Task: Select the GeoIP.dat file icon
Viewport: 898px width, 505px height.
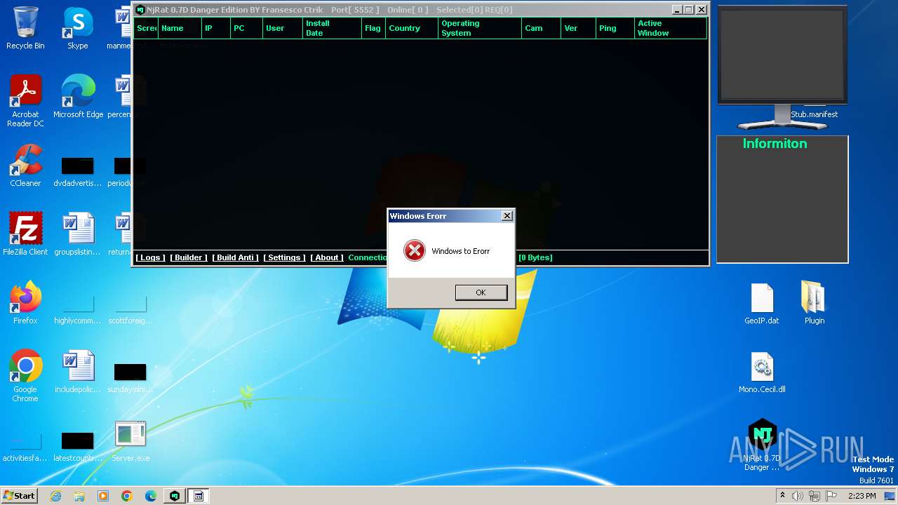Action: click(x=762, y=303)
